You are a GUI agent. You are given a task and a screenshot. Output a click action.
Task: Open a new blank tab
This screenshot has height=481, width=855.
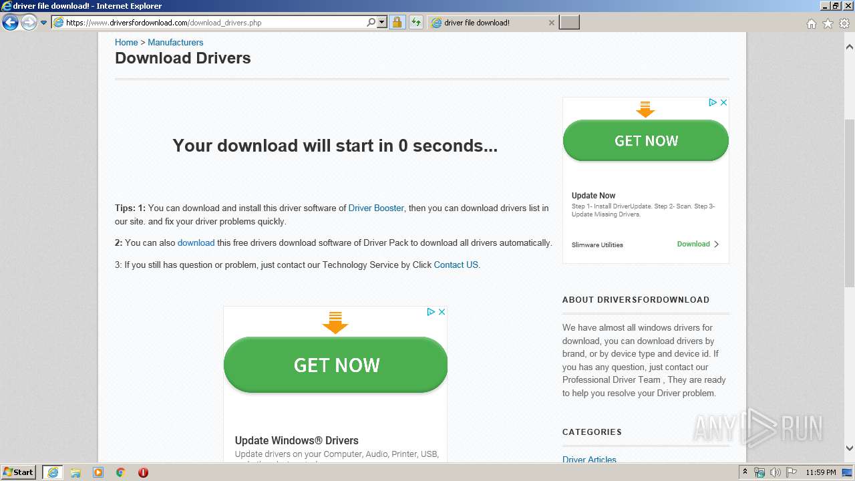569,23
